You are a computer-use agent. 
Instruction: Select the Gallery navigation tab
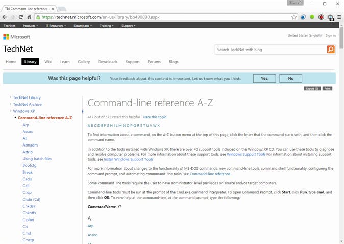(x=84, y=62)
